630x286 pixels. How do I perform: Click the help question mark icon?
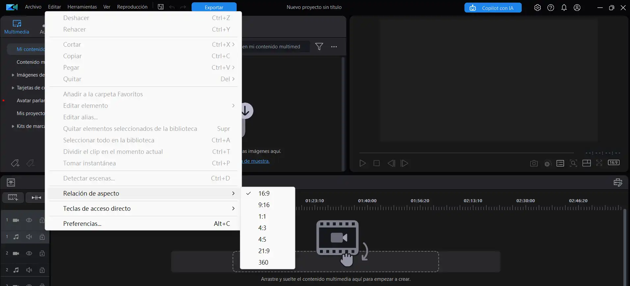point(551,8)
